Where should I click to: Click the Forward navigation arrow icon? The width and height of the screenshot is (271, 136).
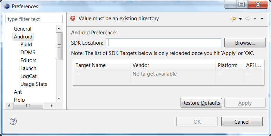[x=248, y=19]
